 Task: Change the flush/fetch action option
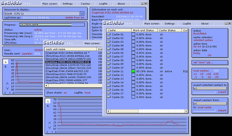click(x=200, y=33)
